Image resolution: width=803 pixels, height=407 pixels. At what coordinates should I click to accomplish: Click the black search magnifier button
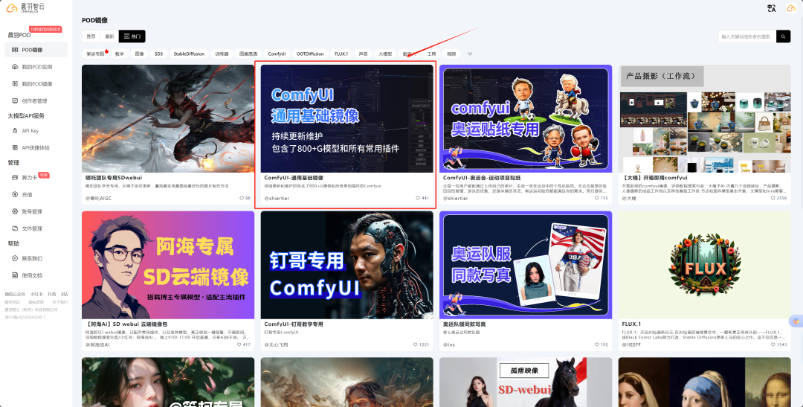[x=784, y=36]
